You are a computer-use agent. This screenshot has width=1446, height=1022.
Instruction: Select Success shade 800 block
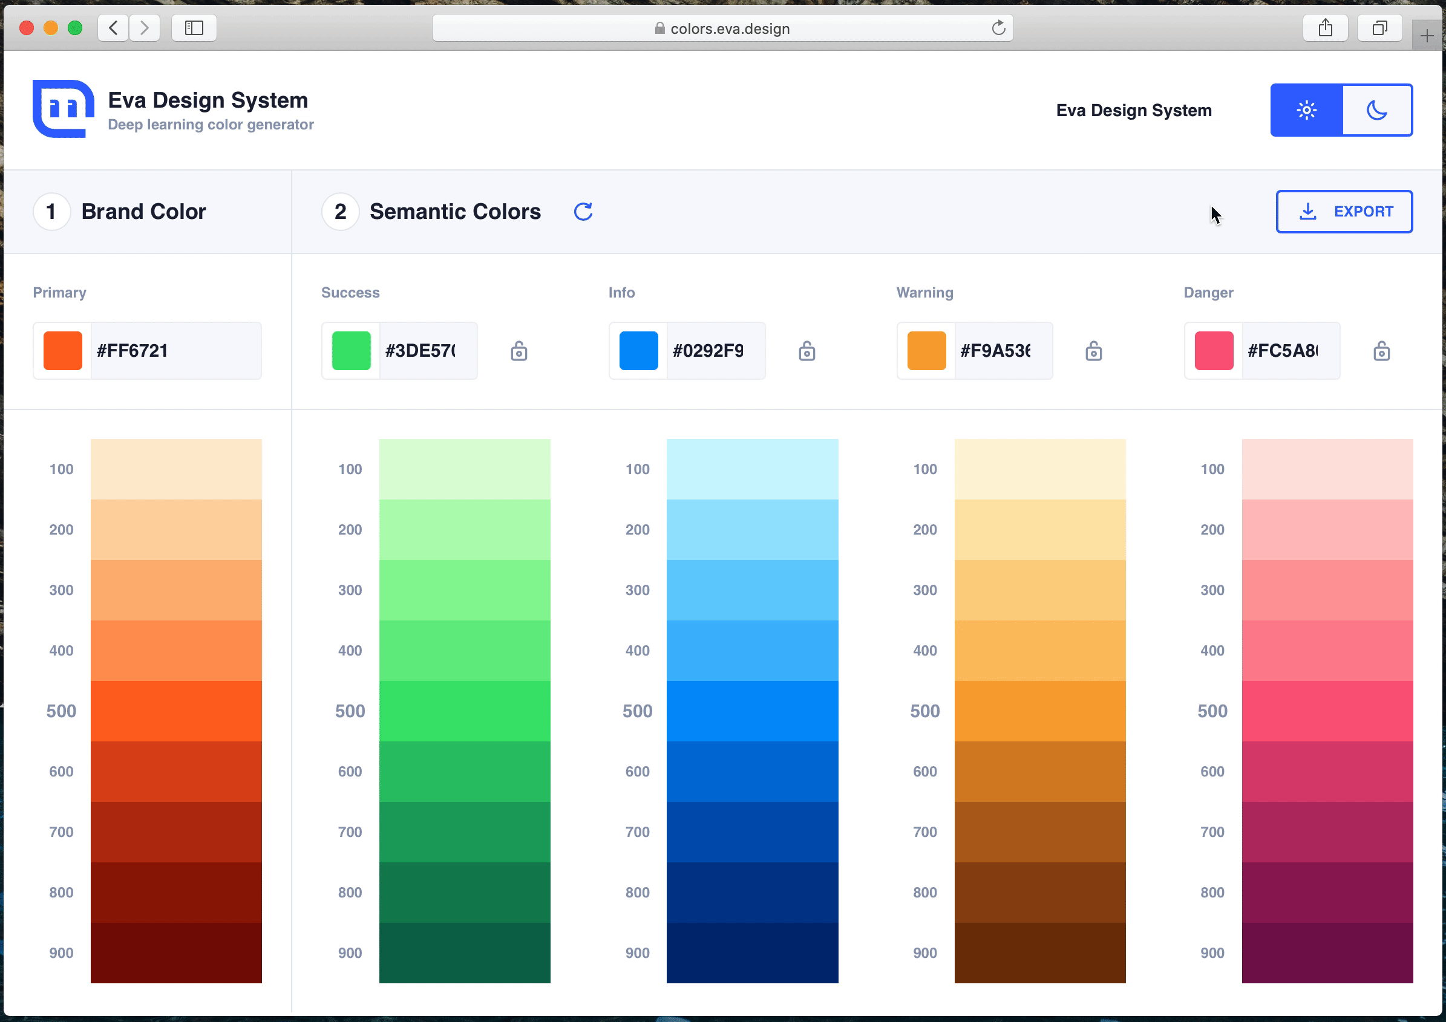point(465,893)
